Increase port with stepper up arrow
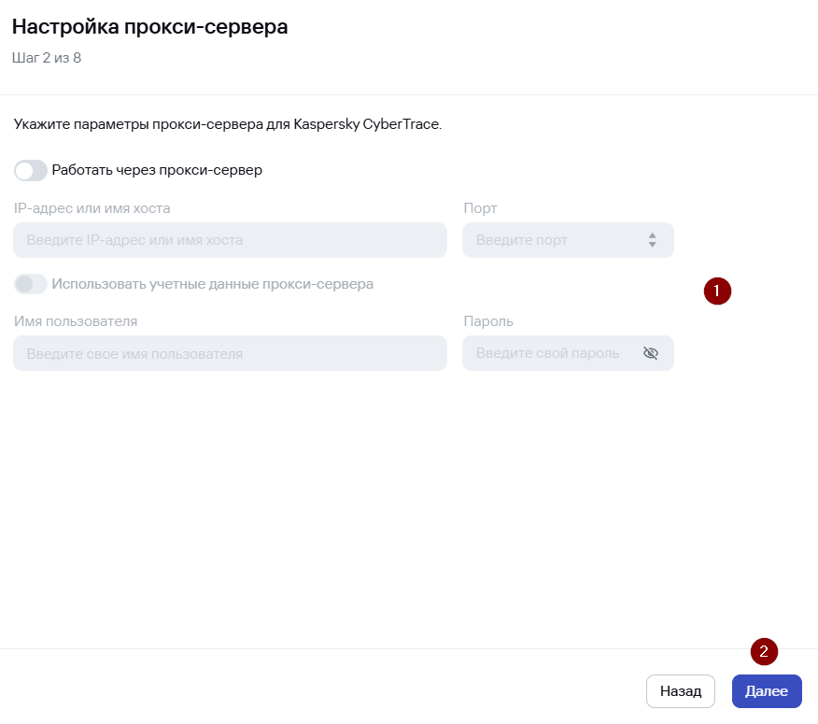This screenshot has width=818, height=724. coord(652,236)
